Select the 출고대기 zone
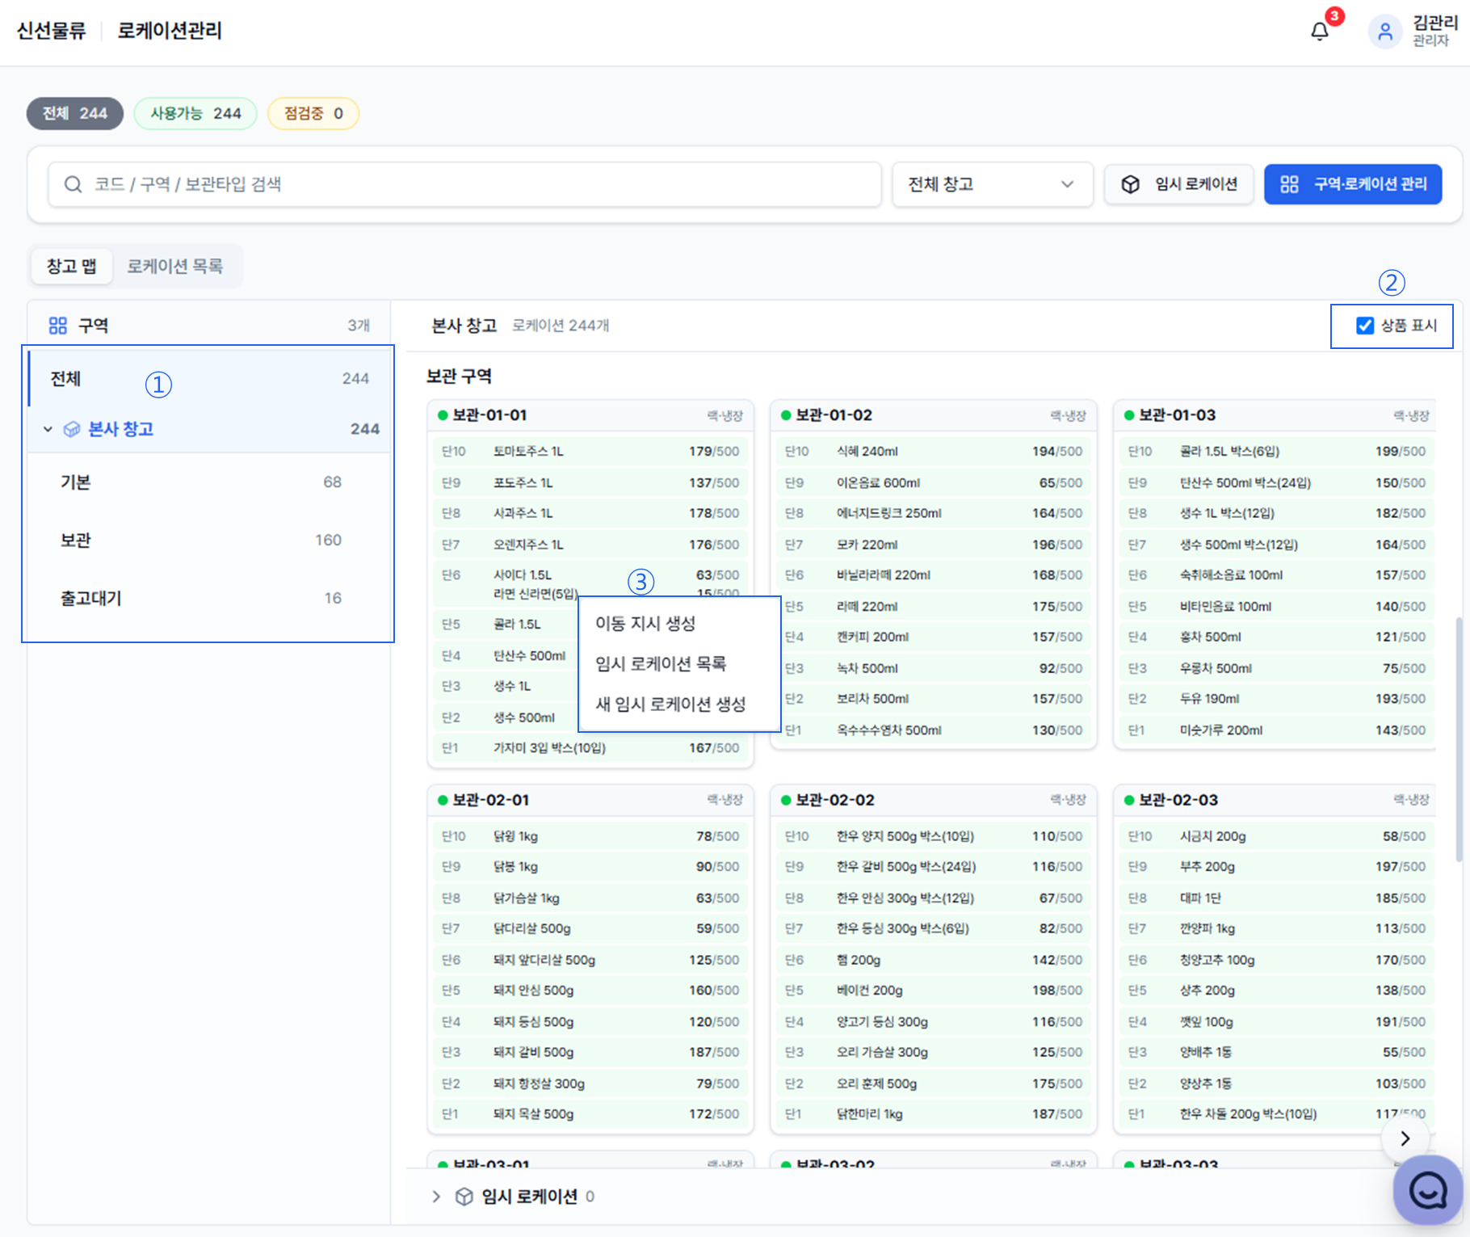Viewport: 1470px width, 1237px height. coord(210,598)
